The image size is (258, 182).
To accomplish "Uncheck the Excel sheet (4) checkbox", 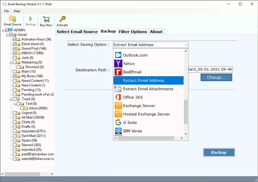I will click(x=15, y=44).
